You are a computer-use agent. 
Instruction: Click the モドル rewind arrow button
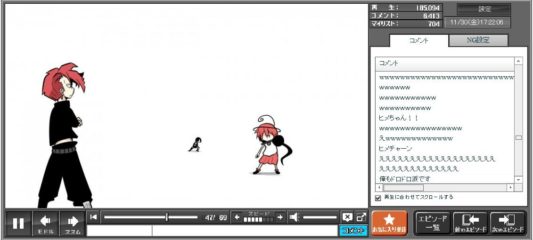(46, 224)
